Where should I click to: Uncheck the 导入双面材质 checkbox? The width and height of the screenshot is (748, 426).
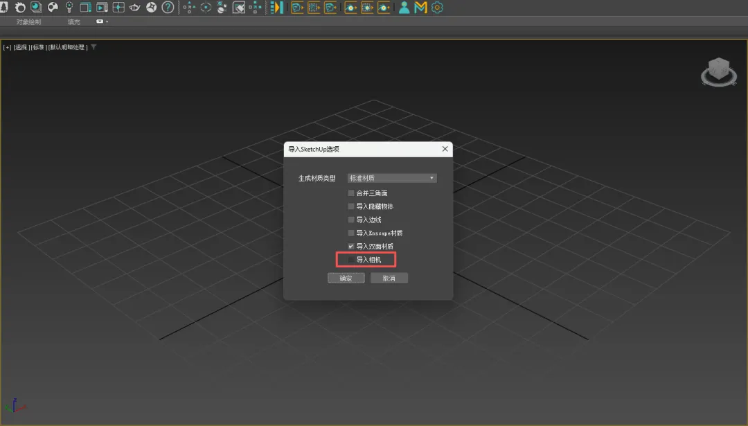(351, 246)
